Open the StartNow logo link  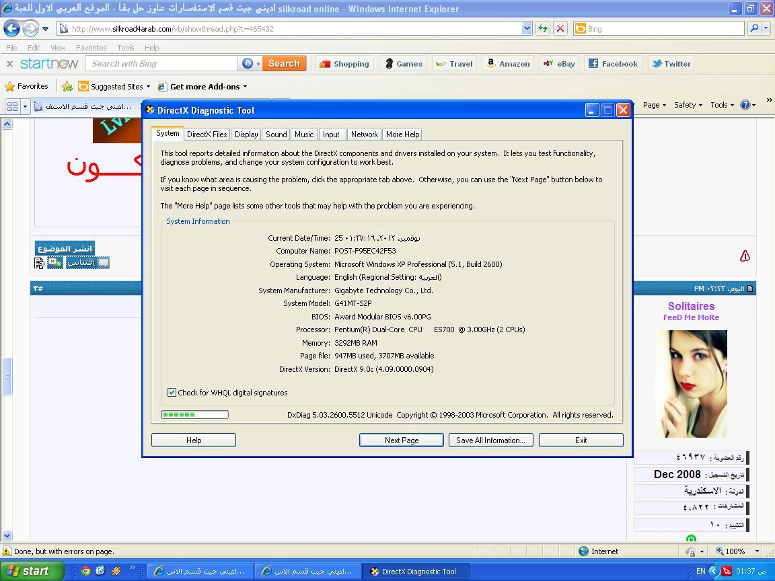click(49, 64)
